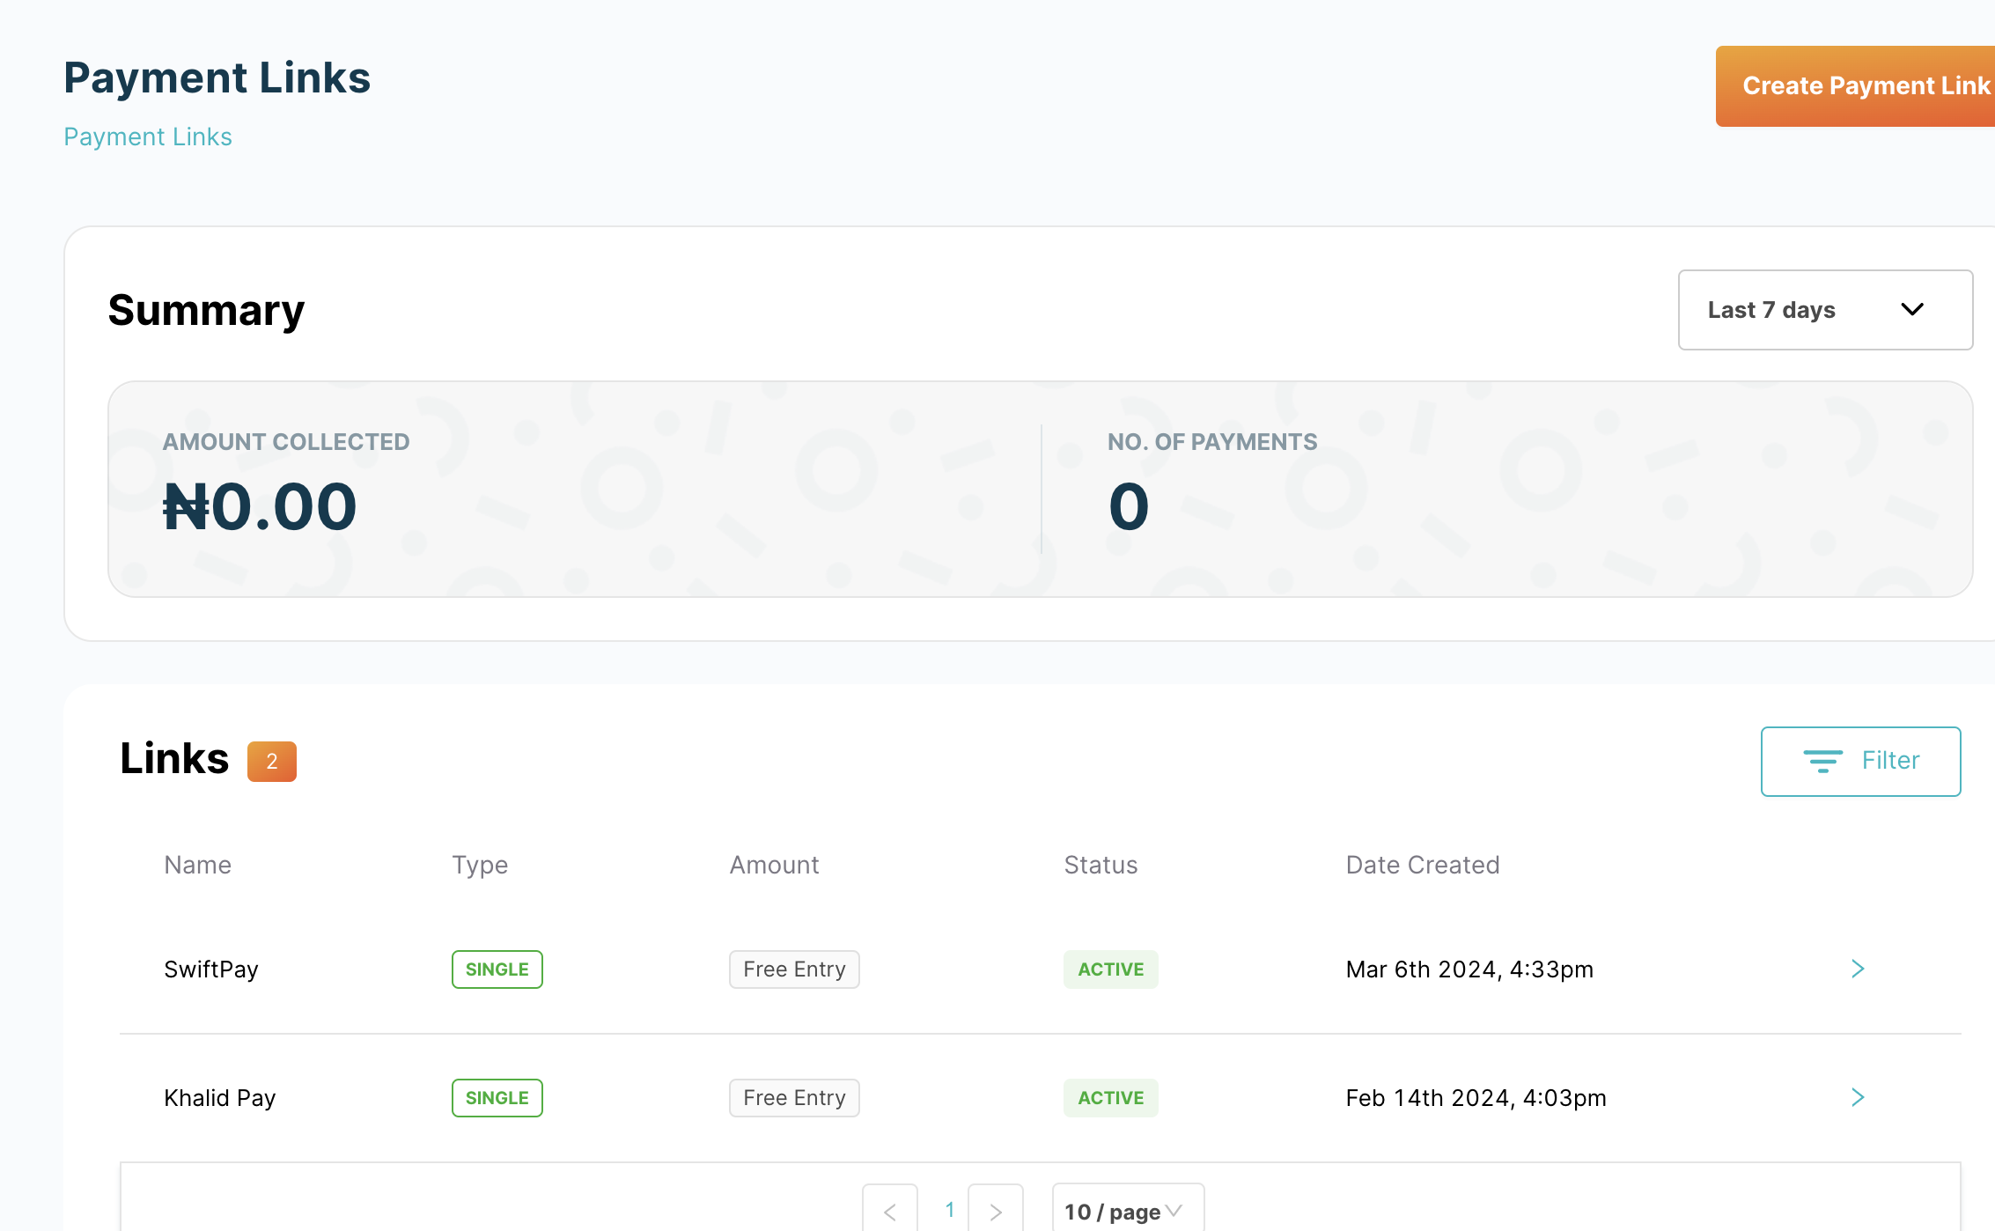Click SwiftPay link name
1995x1231 pixels.
pos(211,969)
